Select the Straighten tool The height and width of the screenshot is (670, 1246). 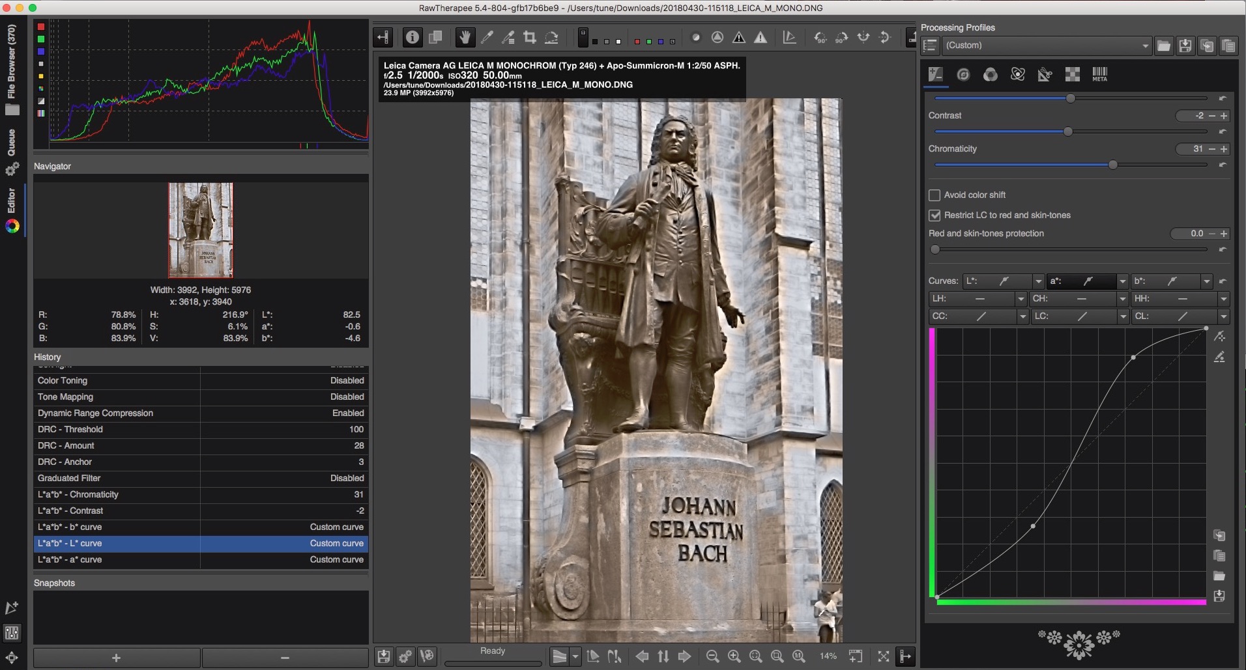tap(551, 37)
